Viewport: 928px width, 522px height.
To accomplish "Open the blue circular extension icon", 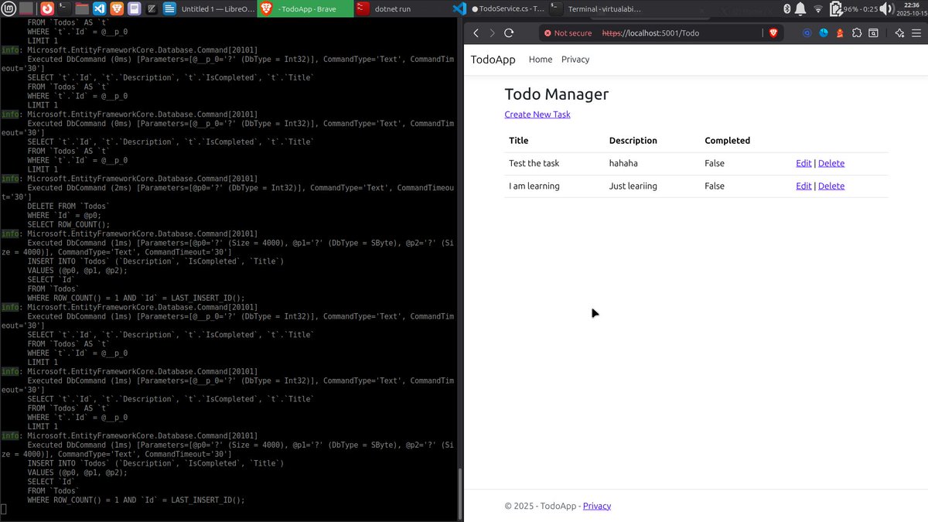I will [807, 33].
